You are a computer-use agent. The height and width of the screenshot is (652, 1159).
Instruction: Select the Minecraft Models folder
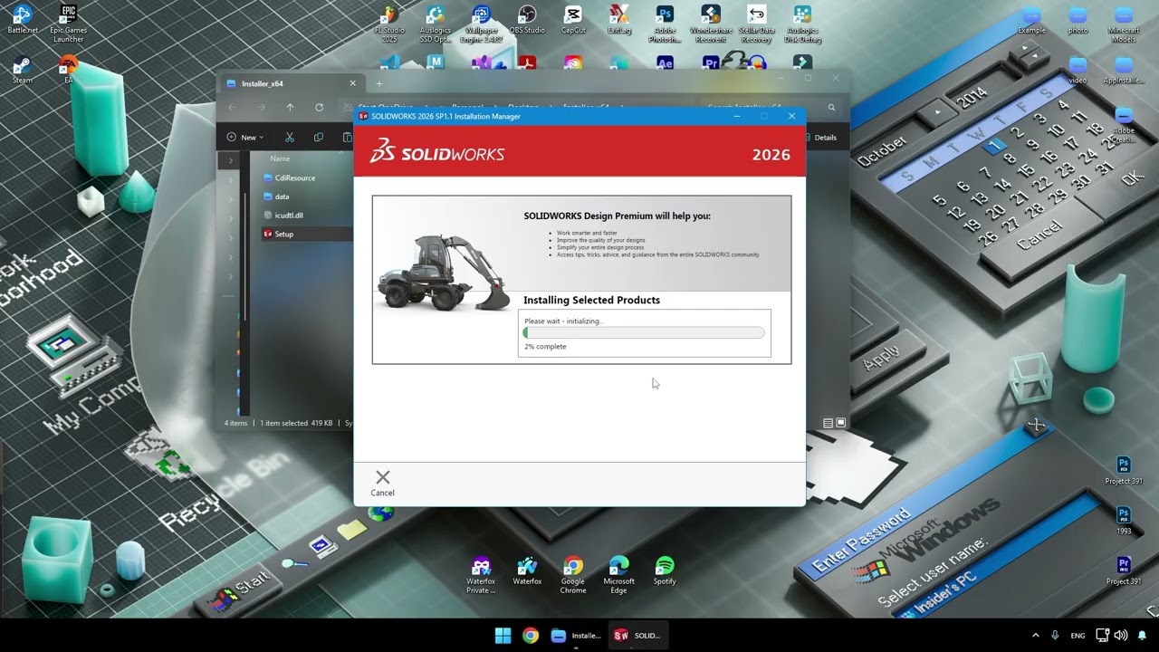click(1124, 24)
